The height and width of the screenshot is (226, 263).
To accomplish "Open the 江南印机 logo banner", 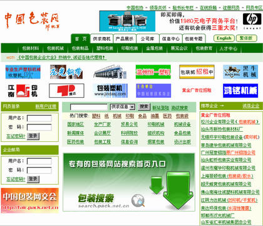I will click(23, 90).
